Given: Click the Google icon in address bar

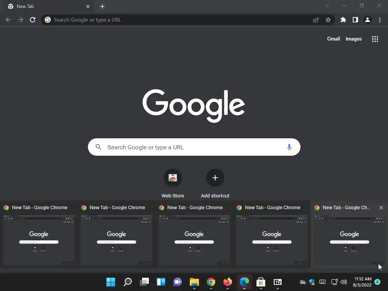Looking at the screenshot, I should [x=48, y=20].
